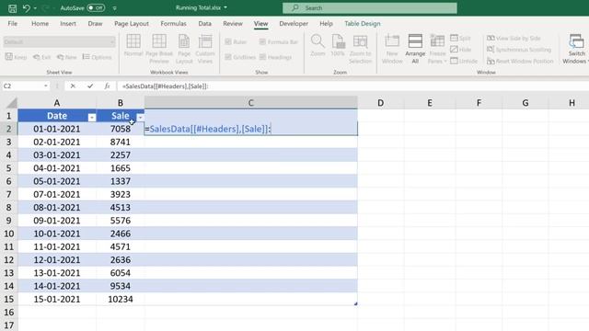This screenshot has height=331, width=589.
Task: Switch to the Insert tab
Action: click(68, 23)
